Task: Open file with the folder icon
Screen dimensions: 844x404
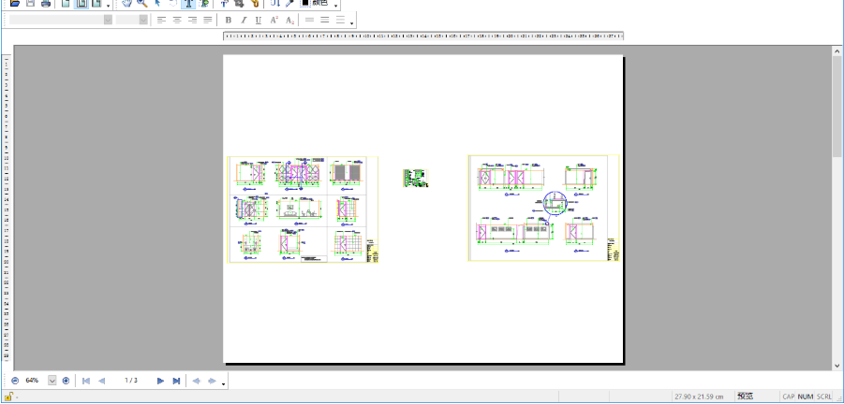Action: 15,3
